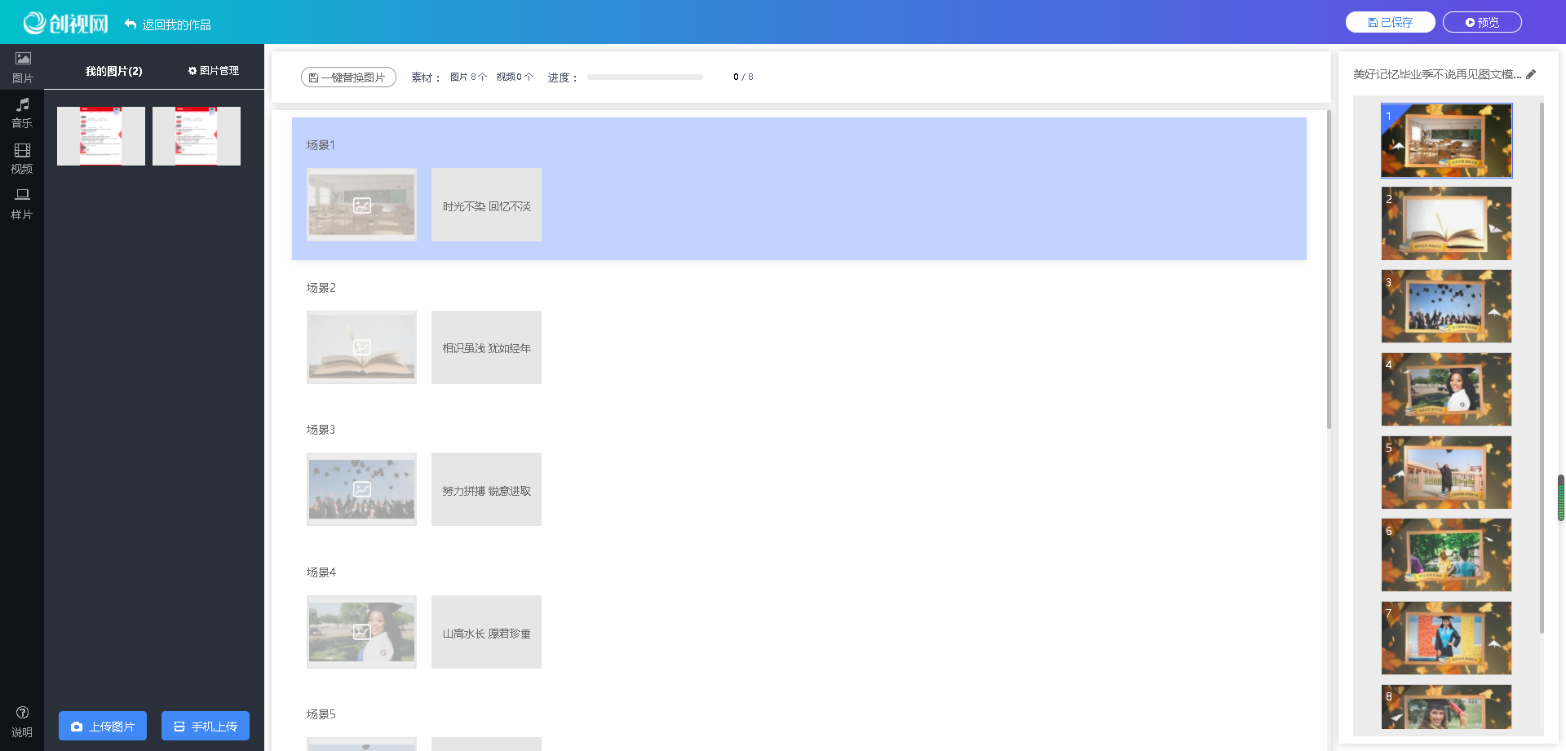Select scene thumbnail 6 in right panel
The height and width of the screenshot is (751, 1566).
pos(1446,555)
